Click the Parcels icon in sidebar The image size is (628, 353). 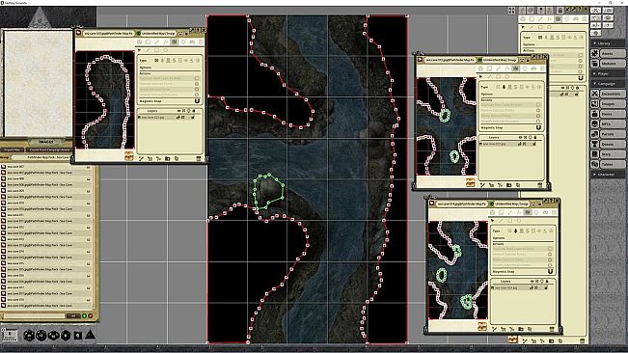coord(595,134)
